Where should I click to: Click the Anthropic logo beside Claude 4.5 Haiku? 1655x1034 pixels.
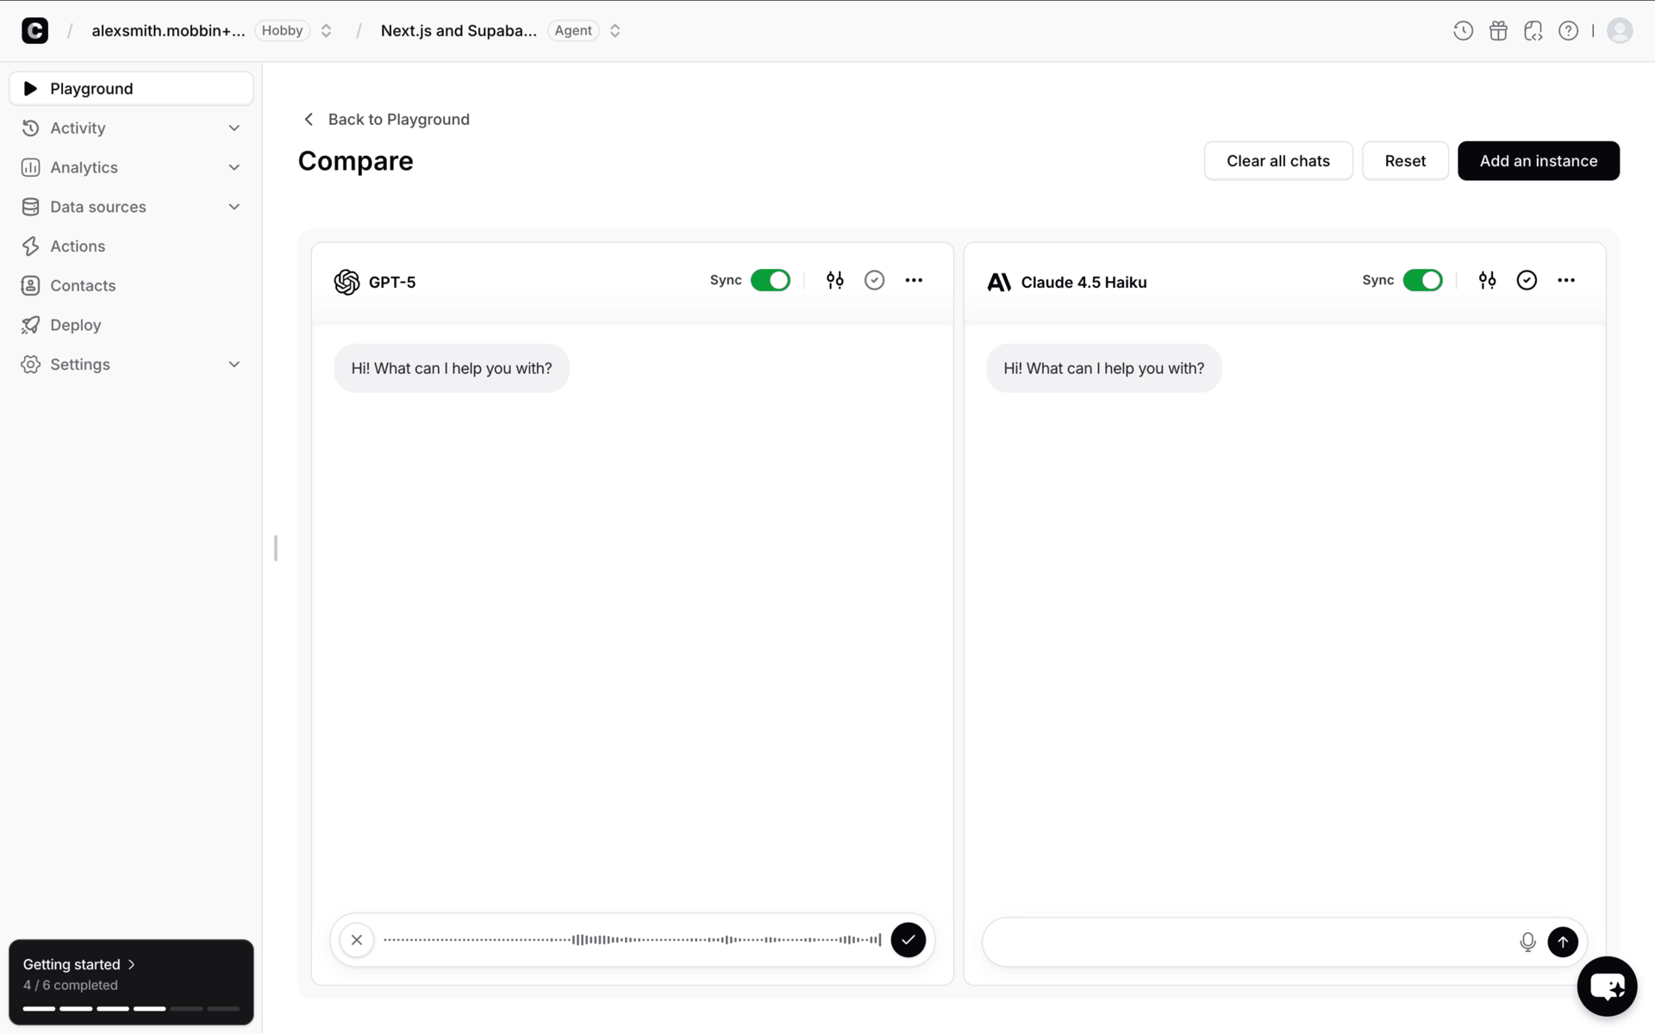click(x=999, y=282)
